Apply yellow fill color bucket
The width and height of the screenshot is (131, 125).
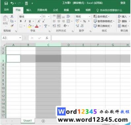[x=29, y=26]
